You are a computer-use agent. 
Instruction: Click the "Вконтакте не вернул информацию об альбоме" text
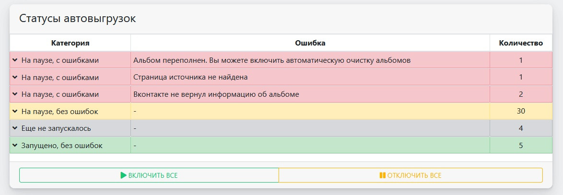[216, 94]
